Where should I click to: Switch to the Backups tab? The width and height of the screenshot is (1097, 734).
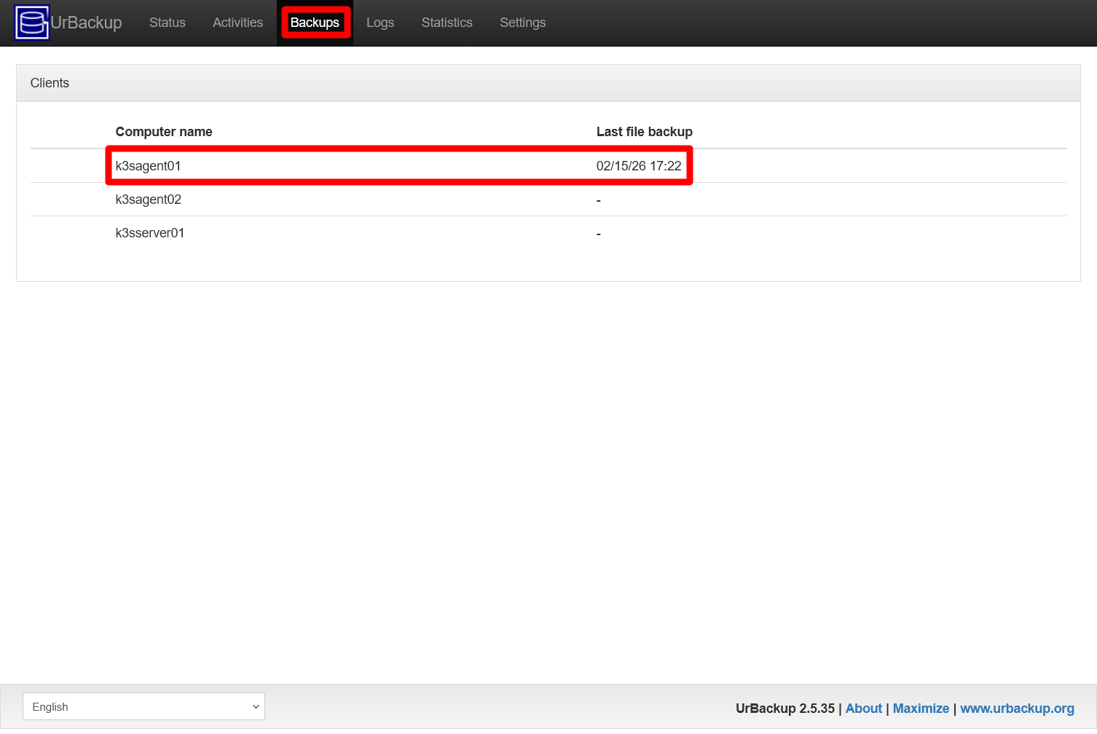(x=315, y=23)
